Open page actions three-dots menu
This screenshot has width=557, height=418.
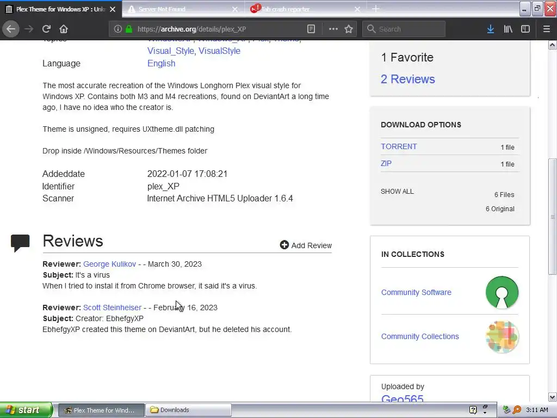click(333, 29)
